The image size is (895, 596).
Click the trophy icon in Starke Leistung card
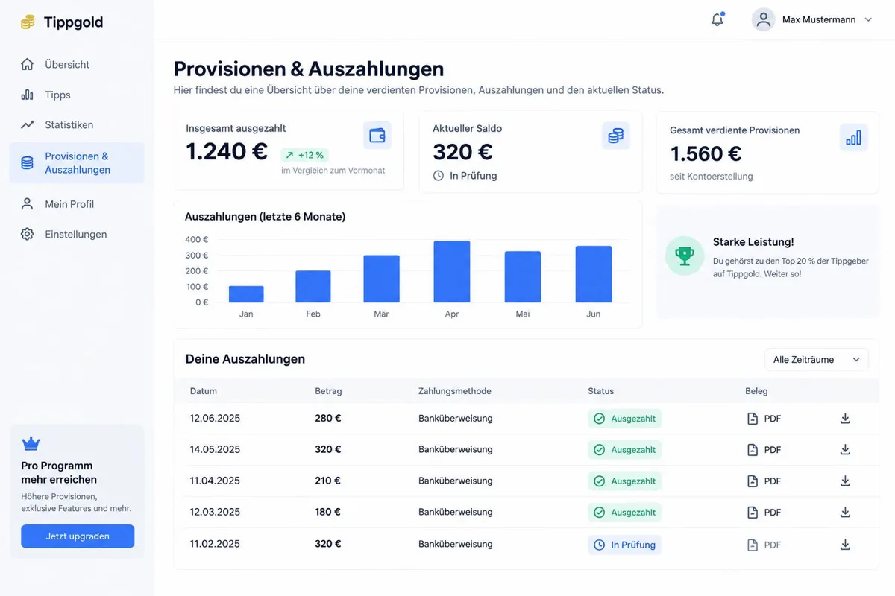click(684, 256)
